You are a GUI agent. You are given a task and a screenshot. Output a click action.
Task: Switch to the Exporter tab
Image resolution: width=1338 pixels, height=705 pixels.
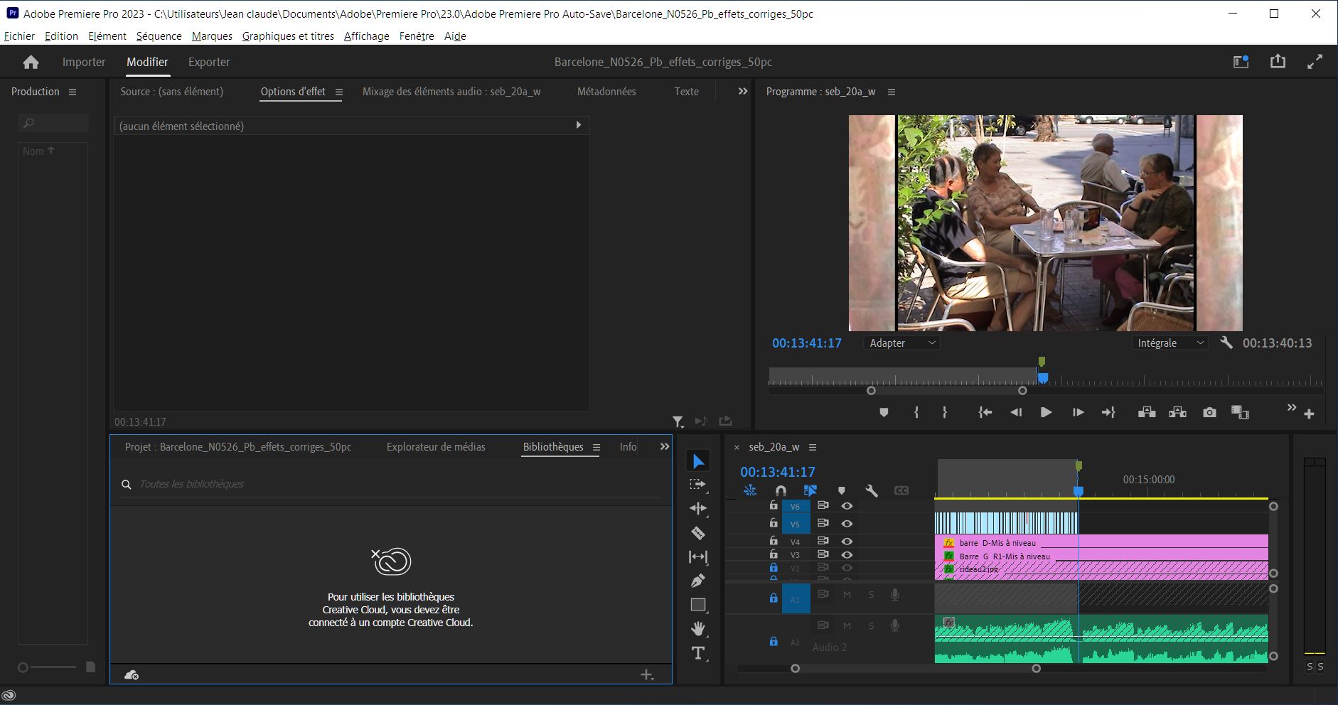click(x=209, y=63)
